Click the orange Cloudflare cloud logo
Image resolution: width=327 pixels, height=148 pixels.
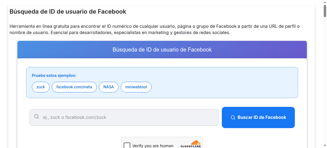click(x=196, y=143)
